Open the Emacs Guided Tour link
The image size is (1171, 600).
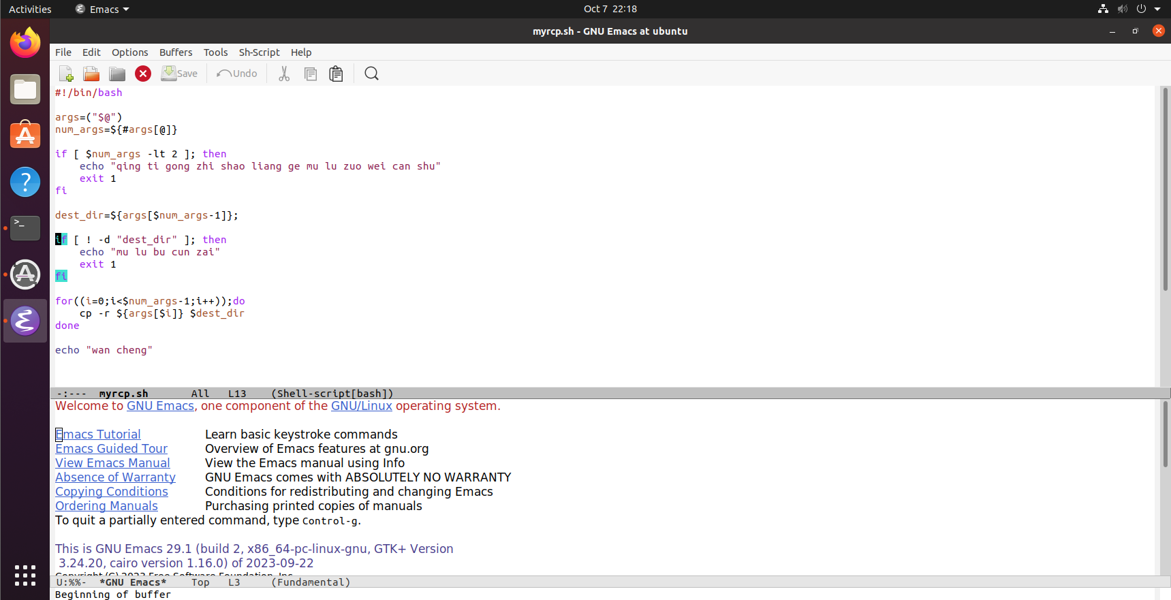point(112,449)
